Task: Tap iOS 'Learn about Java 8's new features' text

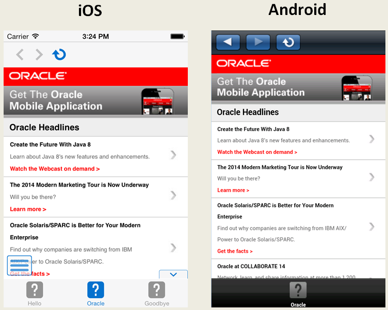Action: pos(79,157)
